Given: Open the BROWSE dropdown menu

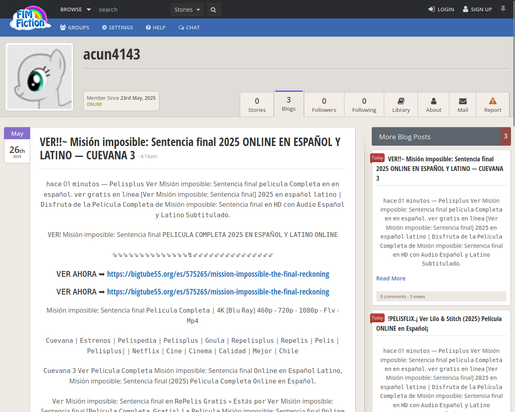Looking at the screenshot, I should pyautogui.click(x=75, y=9).
